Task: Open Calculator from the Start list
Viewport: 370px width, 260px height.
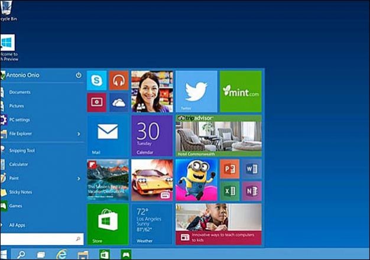Action: (18, 164)
